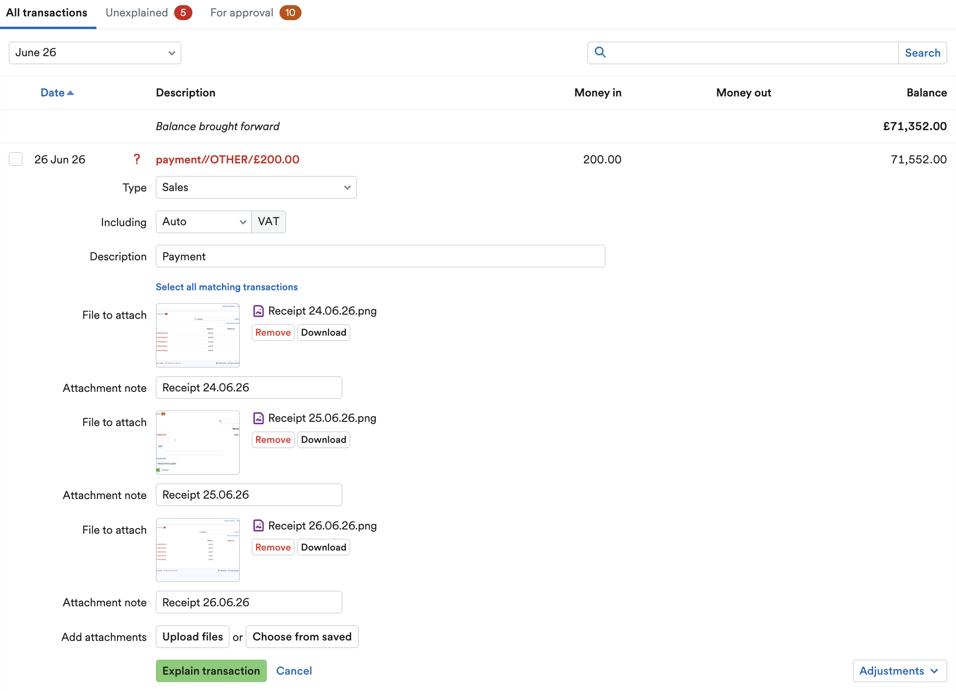Click the For approval count badge 10
Viewport: 956px width, 691px height.
pyautogui.click(x=290, y=13)
